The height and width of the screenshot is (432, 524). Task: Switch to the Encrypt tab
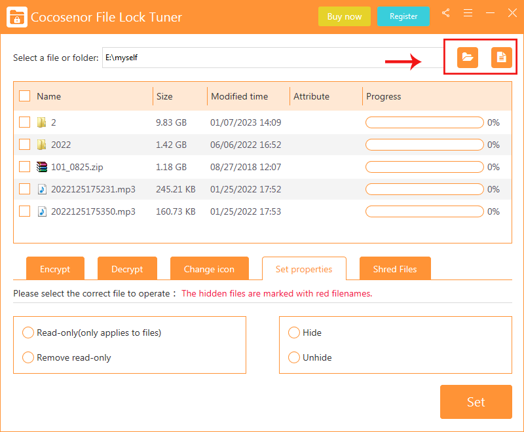tap(55, 268)
